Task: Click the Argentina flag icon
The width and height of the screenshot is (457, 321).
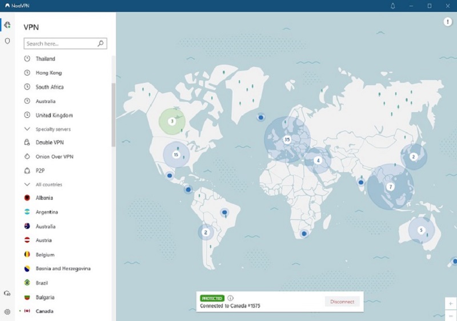Action: [27, 212]
